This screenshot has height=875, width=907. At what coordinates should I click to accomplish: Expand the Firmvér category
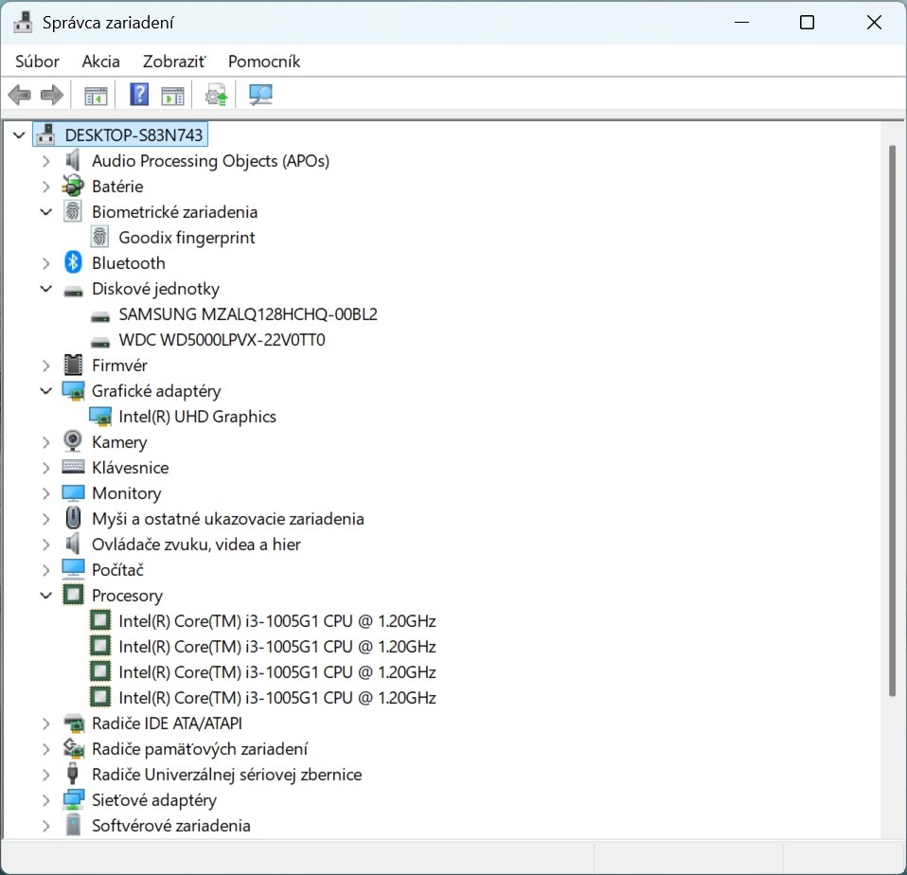46,366
